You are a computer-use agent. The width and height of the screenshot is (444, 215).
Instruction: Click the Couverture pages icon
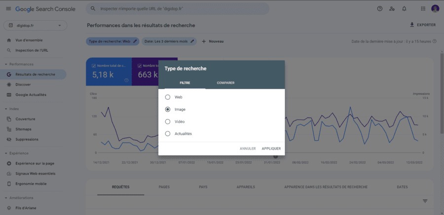click(x=9, y=119)
